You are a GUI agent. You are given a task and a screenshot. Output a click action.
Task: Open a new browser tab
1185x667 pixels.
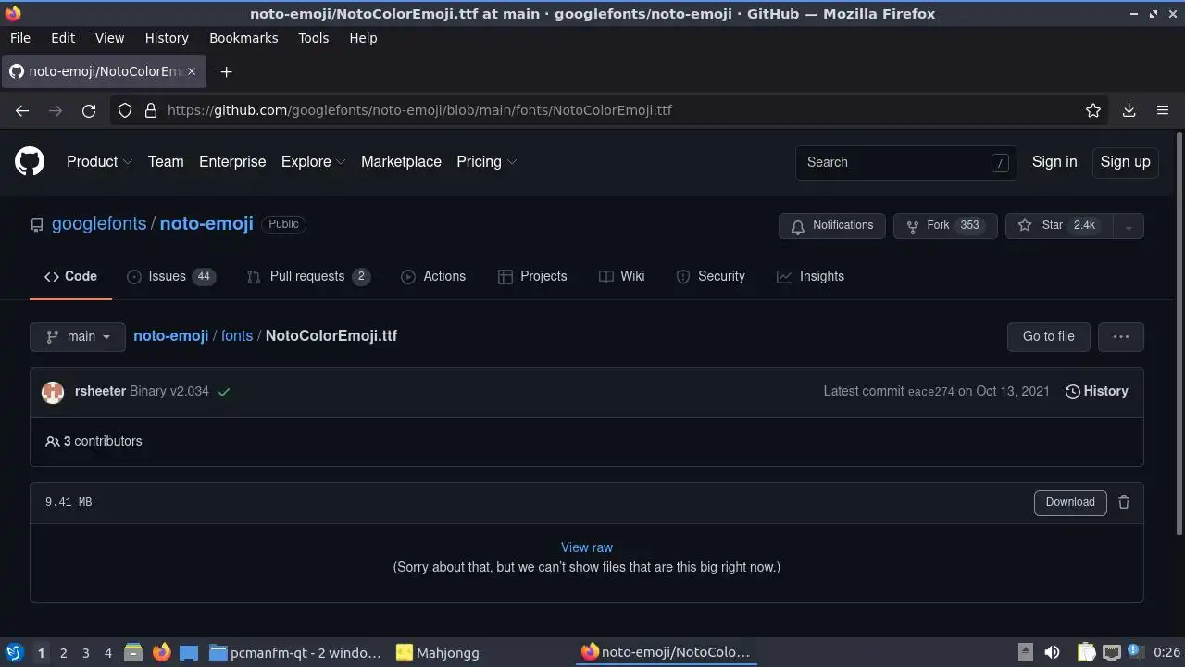point(226,71)
